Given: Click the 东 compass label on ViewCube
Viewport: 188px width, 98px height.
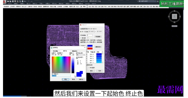Looking at the screenshot, I should 180,17.
